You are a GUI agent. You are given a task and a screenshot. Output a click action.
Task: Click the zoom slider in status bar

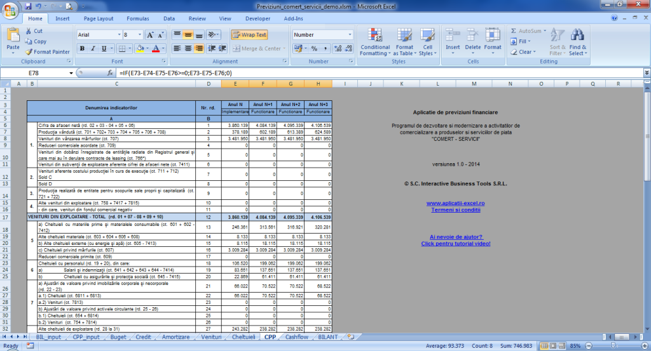tap(613, 346)
